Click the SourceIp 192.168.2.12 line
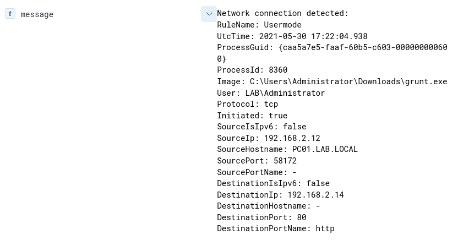This screenshot has width=458, height=240. (268, 138)
